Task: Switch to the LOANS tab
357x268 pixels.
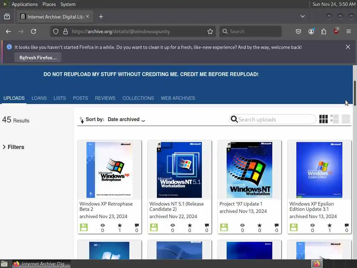Action: click(39, 98)
